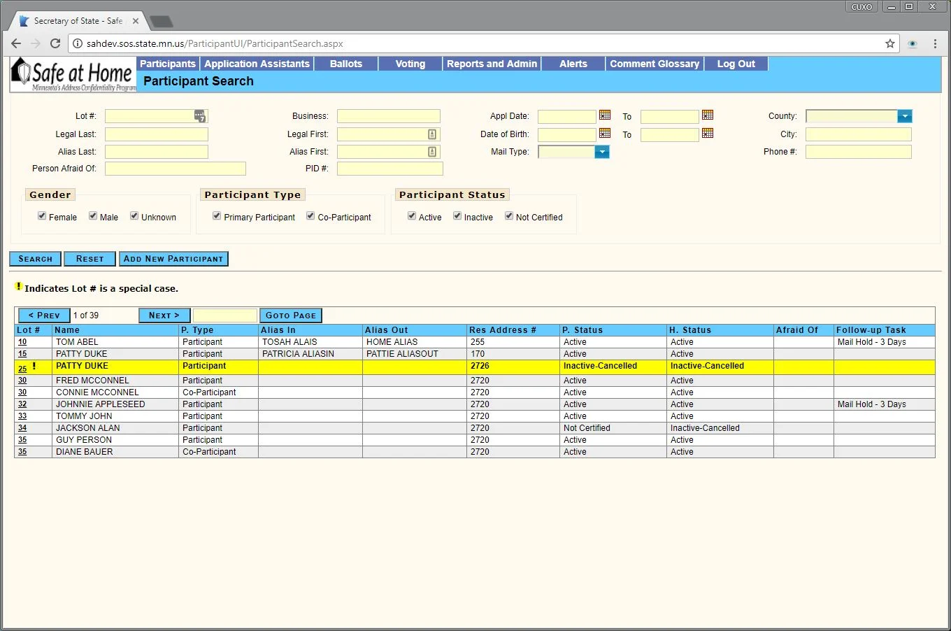Click the CUXO button in title bar
Screen dimensions: 951x631
tap(861, 6)
